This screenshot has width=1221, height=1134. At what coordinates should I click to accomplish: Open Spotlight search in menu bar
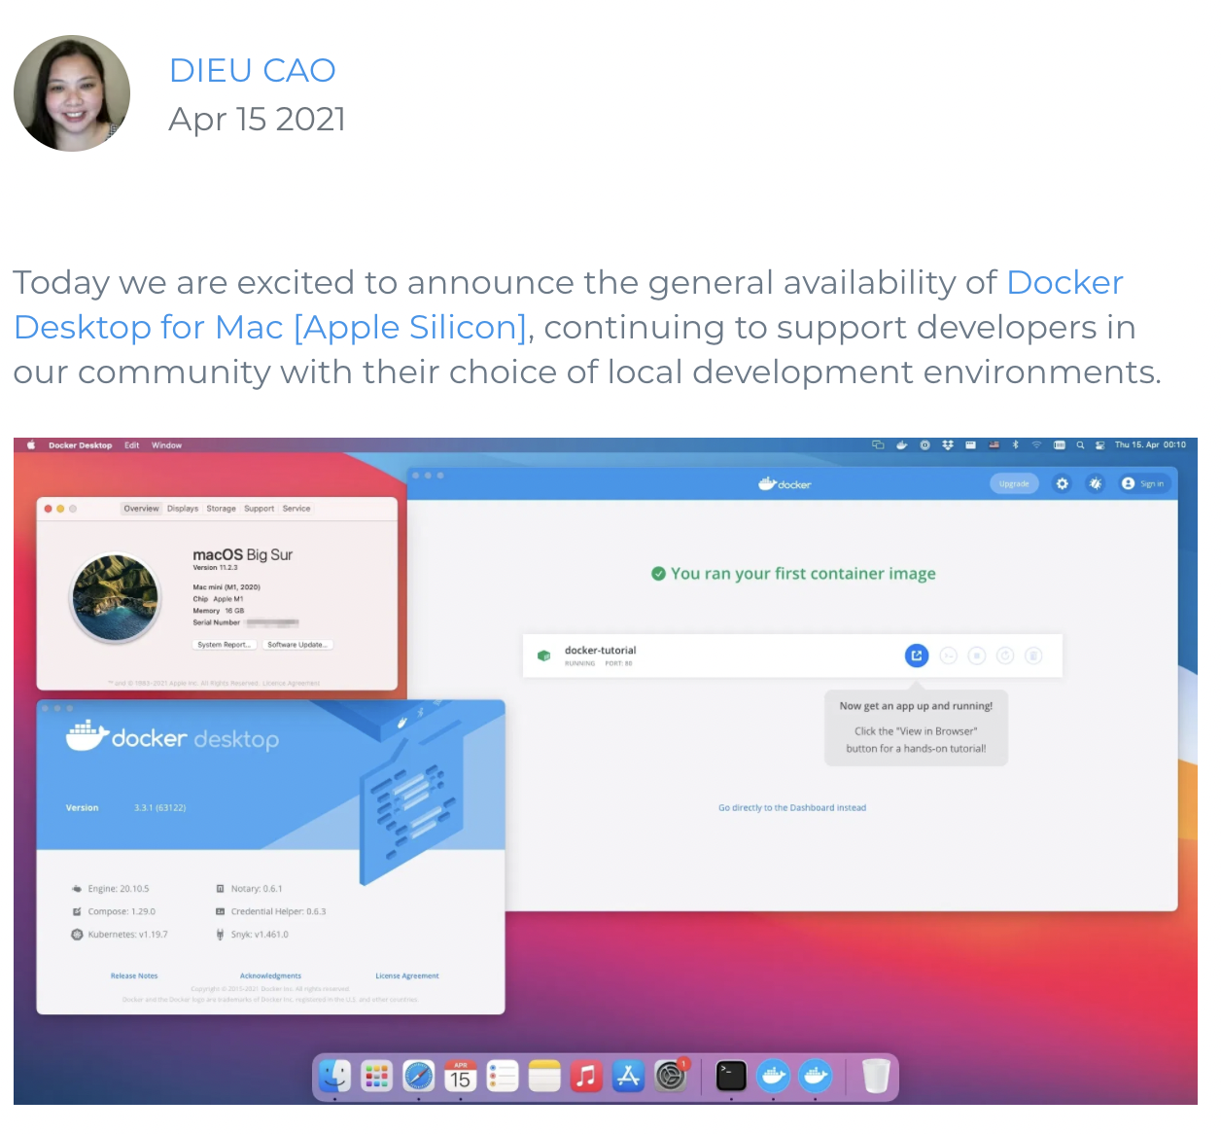1080,445
